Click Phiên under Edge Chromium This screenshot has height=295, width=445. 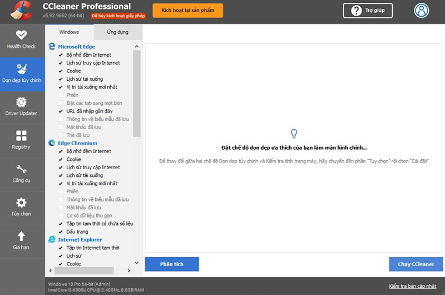[x=72, y=191]
